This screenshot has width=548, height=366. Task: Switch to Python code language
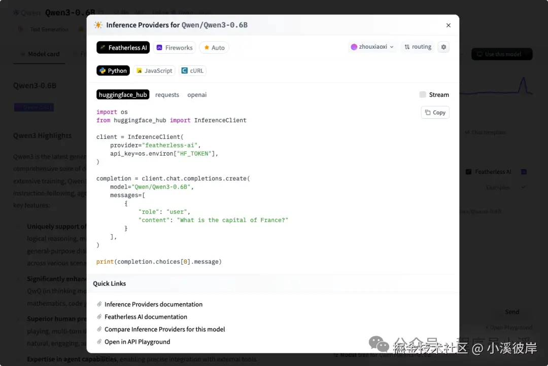coord(113,70)
